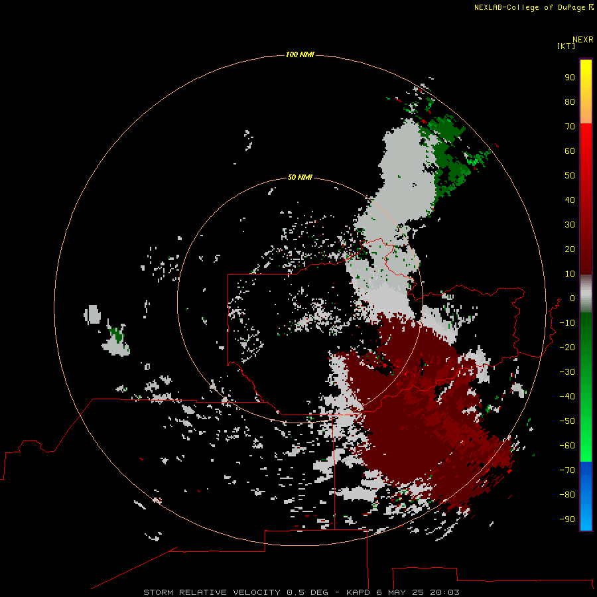Pick the -80 knot value on the scale
This screenshot has width=597, height=597.
(x=567, y=495)
